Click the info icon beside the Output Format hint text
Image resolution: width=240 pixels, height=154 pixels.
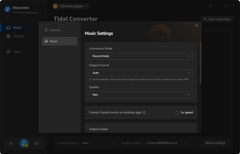(90, 79)
